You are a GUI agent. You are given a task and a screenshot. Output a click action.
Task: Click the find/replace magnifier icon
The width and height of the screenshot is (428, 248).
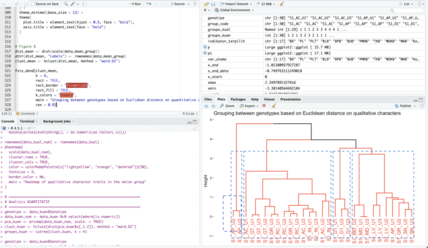pyautogui.click(x=66, y=4)
